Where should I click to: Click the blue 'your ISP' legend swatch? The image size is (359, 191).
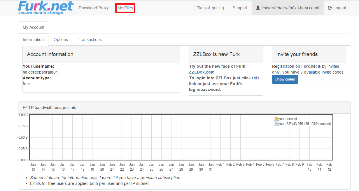(x=276, y=124)
